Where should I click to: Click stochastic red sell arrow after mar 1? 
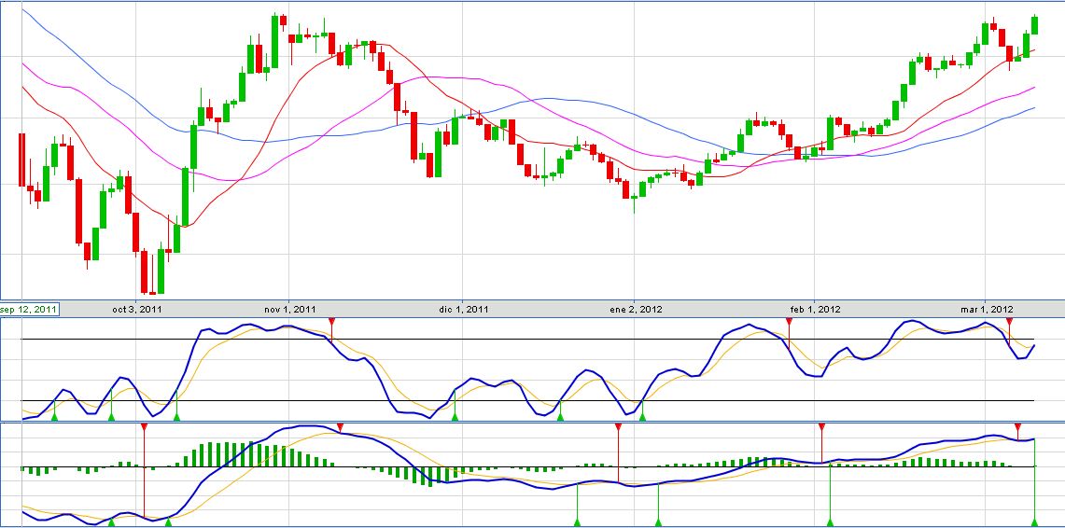[x=1008, y=322]
